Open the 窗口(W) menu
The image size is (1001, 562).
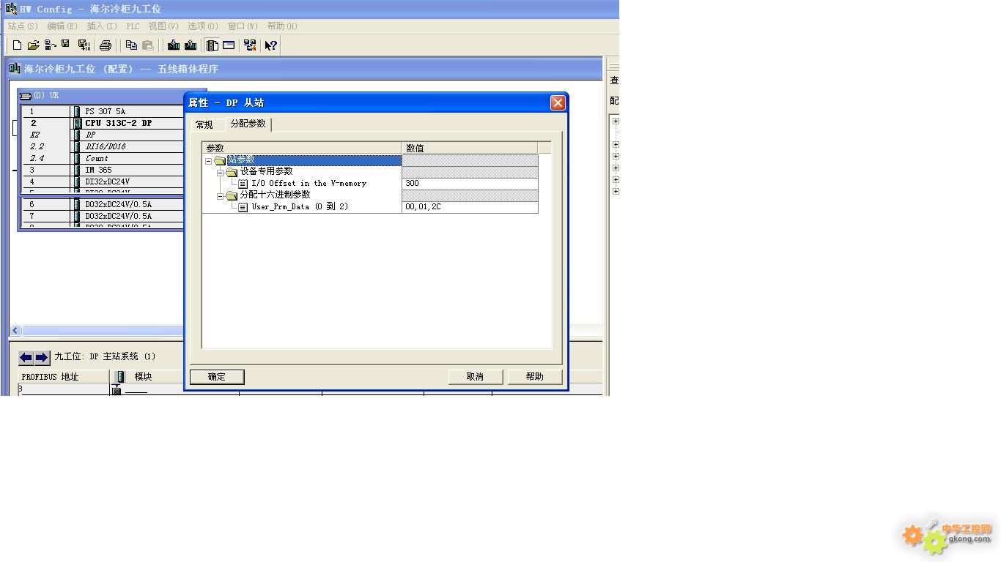pos(243,26)
